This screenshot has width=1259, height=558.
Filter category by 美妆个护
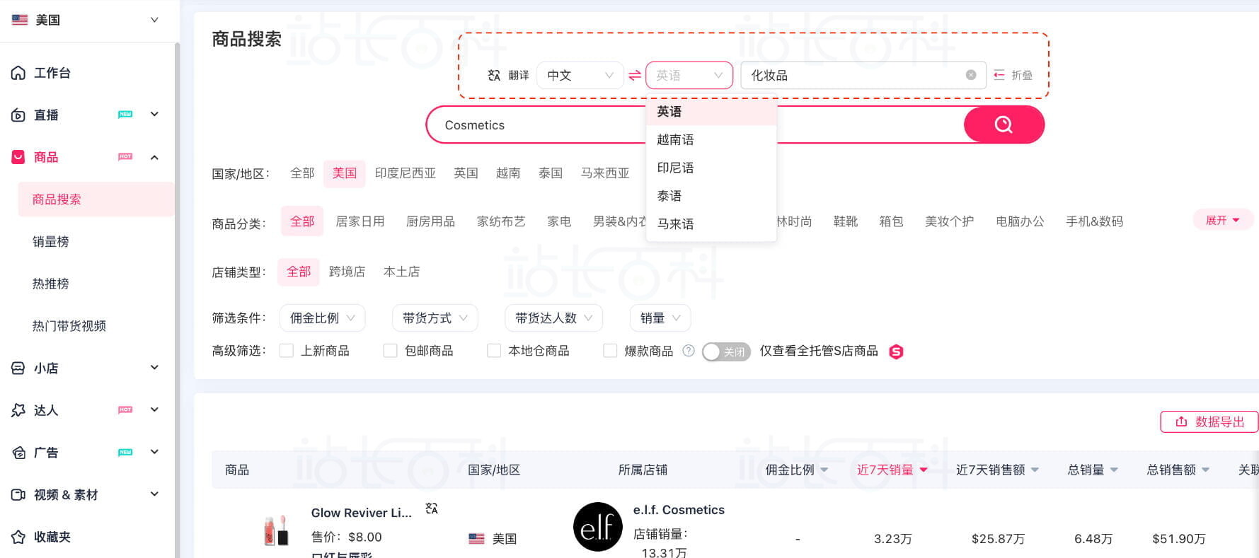pos(949,221)
